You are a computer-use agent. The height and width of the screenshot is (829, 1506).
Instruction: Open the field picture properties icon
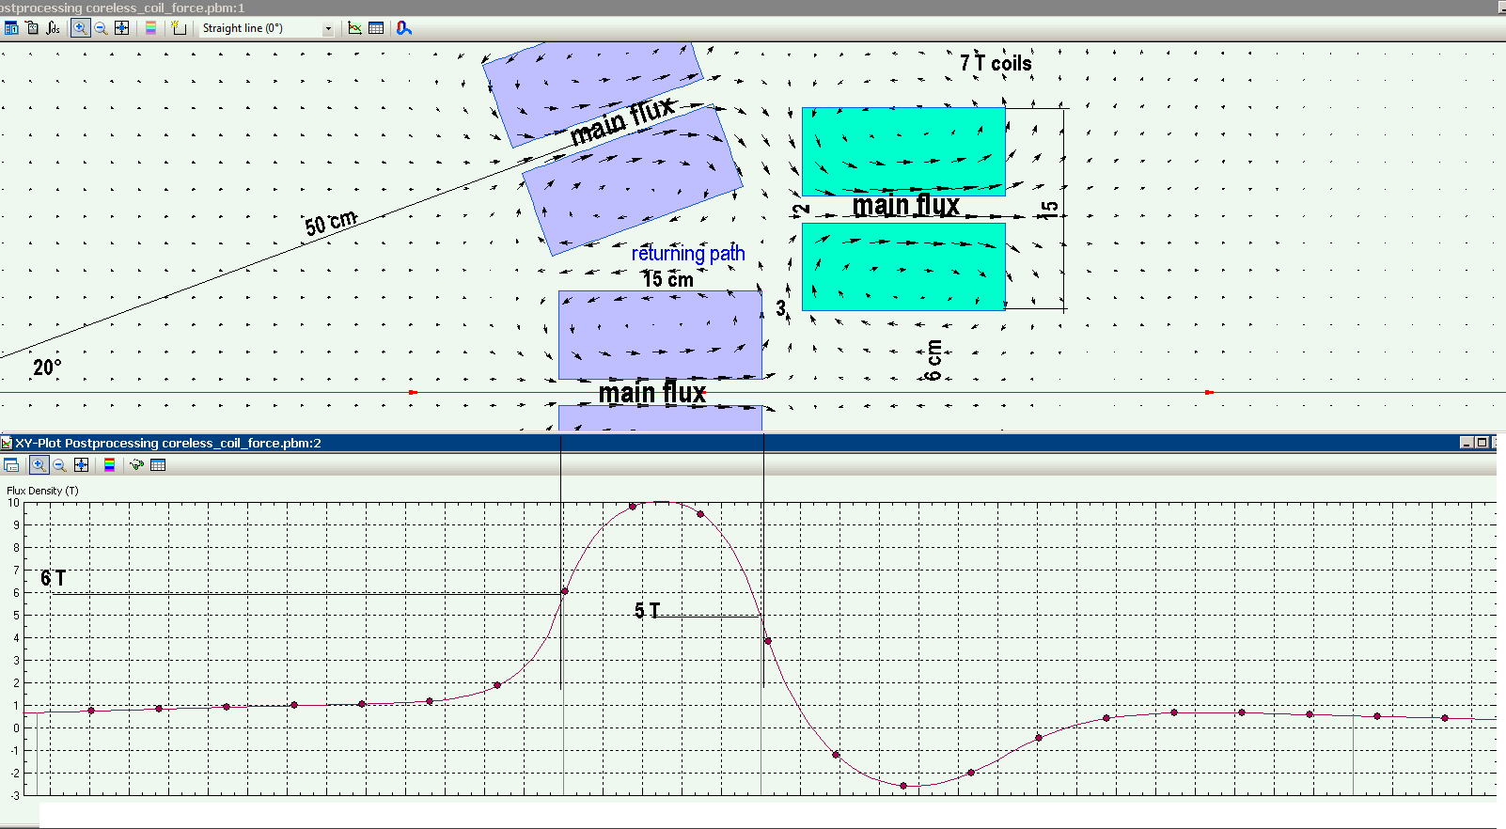11,28
